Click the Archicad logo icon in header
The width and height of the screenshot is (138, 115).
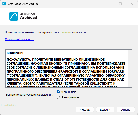14,16
